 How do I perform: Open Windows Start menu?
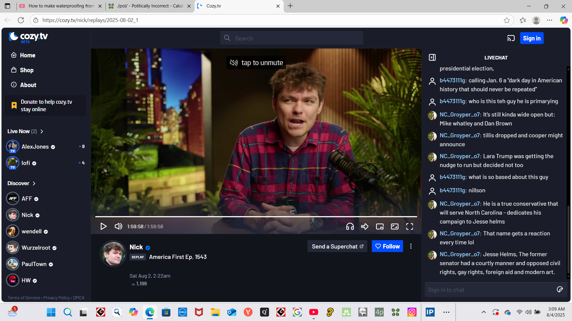pos(51,312)
